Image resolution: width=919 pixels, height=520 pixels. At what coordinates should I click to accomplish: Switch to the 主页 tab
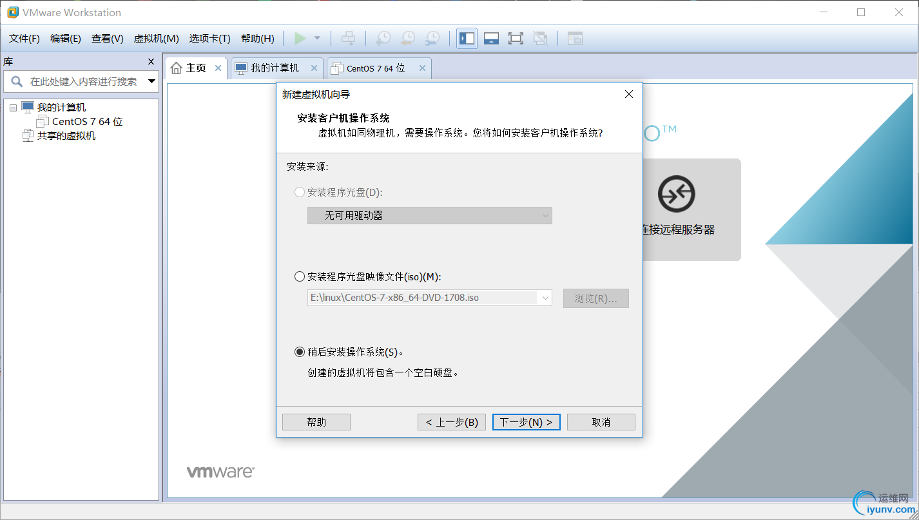coord(196,68)
